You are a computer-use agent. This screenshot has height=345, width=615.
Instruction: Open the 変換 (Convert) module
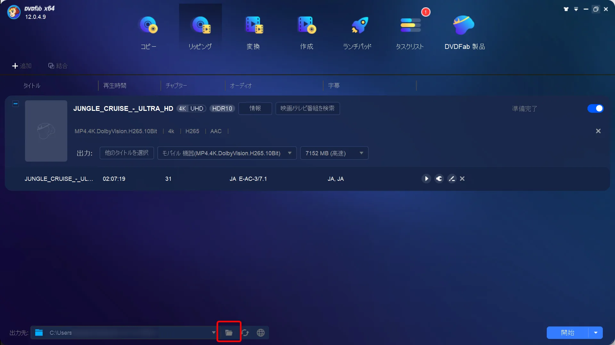pos(253,33)
